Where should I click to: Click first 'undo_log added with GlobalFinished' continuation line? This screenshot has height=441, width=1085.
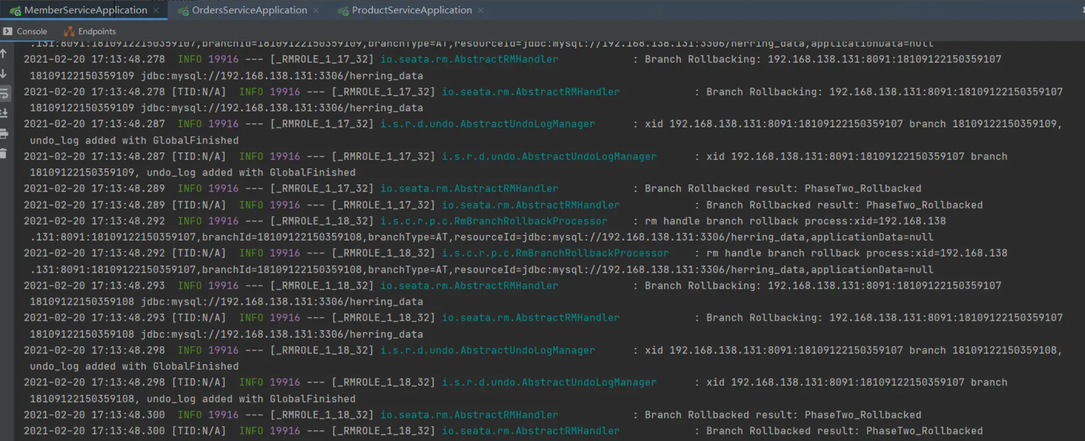pos(135,140)
